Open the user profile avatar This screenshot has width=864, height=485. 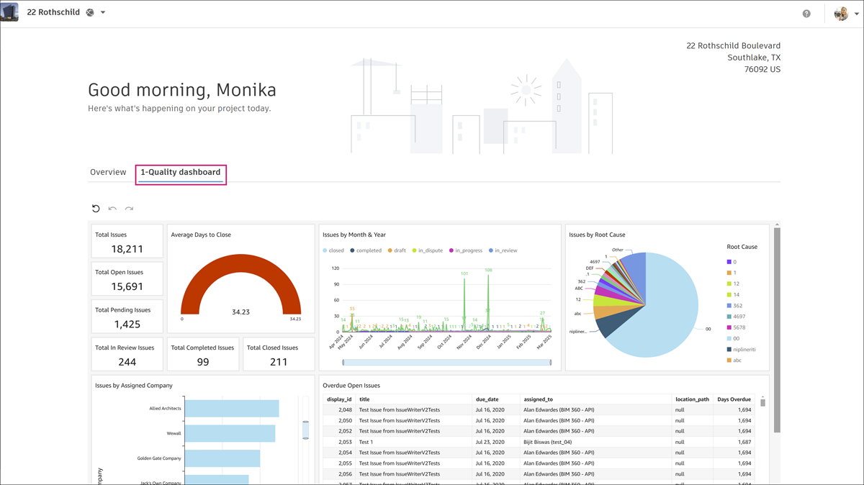pyautogui.click(x=841, y=14)
